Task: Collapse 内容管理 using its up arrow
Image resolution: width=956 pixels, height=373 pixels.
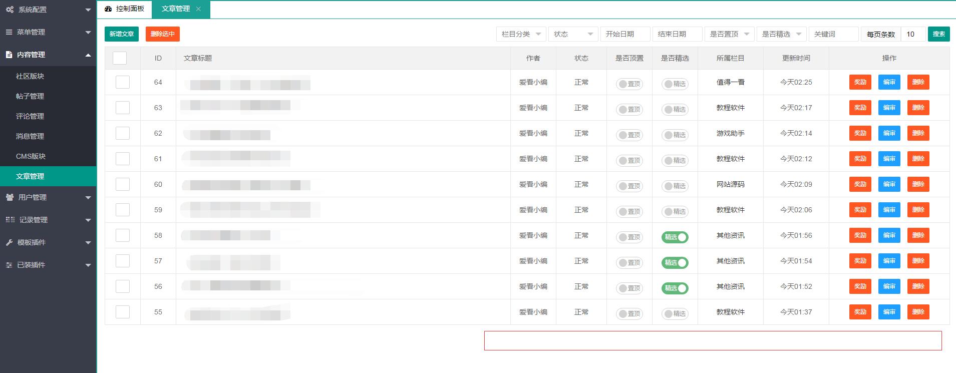Action: (x=88, y=55)
